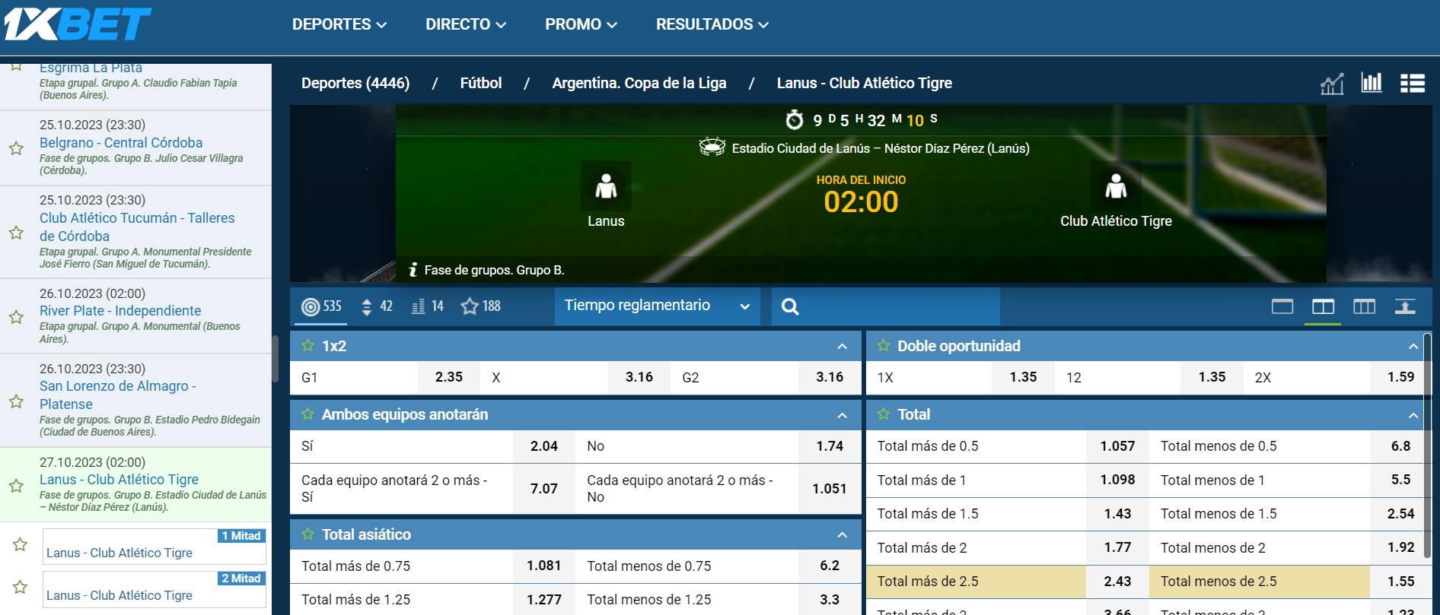Collapse the Ambos equipos anotarán section
The width and height of the screenshot is (1440, 615).
pos(842,415)
